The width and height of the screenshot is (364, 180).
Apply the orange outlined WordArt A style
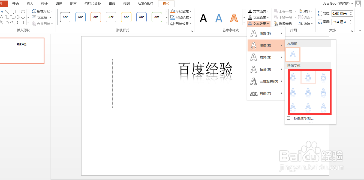pos(234,18)
